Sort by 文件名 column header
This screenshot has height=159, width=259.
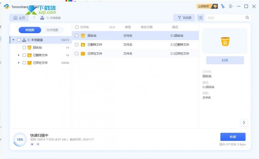coord(85,27)
